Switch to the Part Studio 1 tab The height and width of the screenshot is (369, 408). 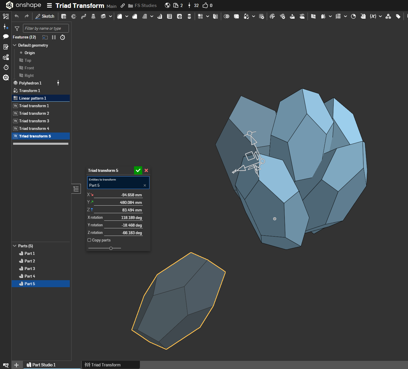coord(44,365)
